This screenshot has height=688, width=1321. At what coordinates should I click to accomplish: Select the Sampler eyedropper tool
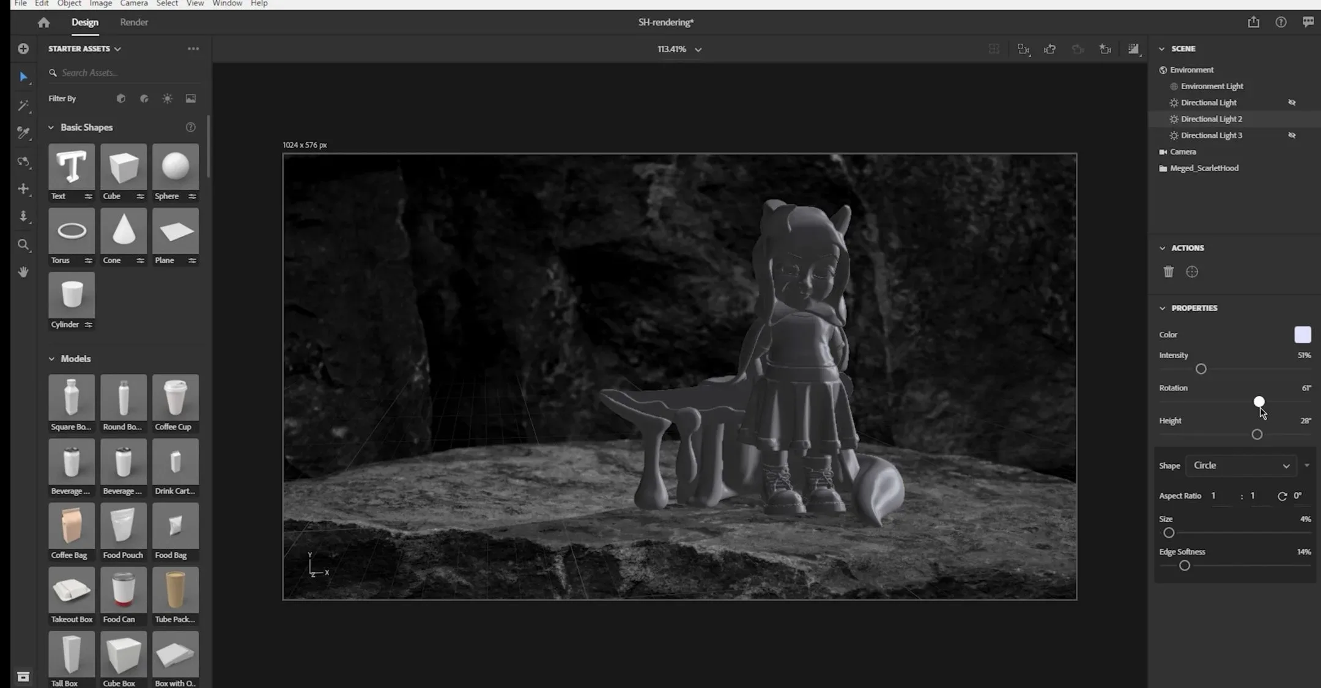coord(23,133)
